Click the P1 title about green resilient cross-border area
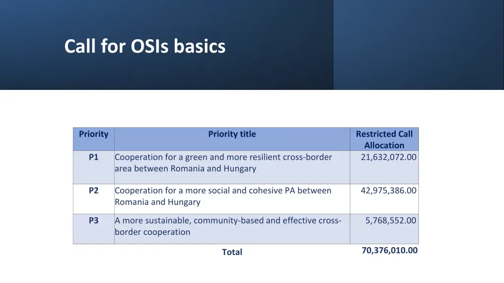The height and width of the screenshot is (283, 504). pyautogui.click(x=223, y=163)
